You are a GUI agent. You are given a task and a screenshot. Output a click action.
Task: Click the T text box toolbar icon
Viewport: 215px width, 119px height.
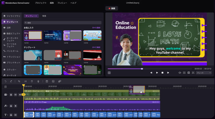pyautogui.click(x=47, y=81)
